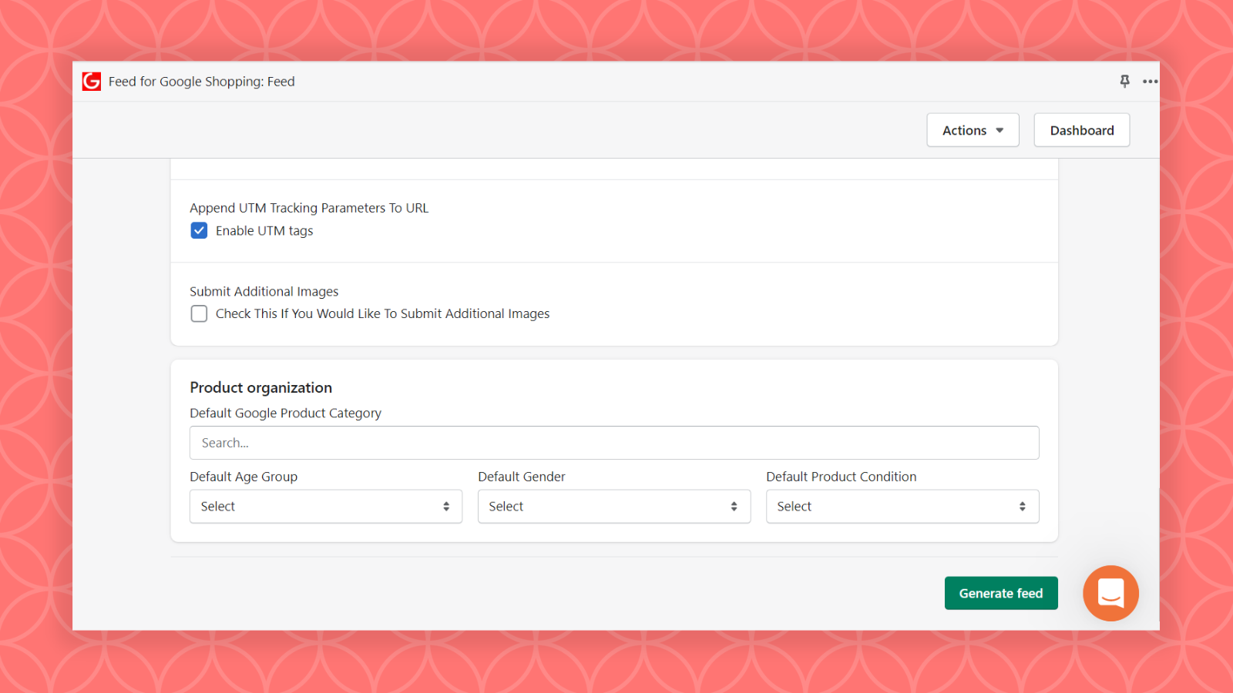
Task: Open the Default Gender select
Action: point(613,506)
